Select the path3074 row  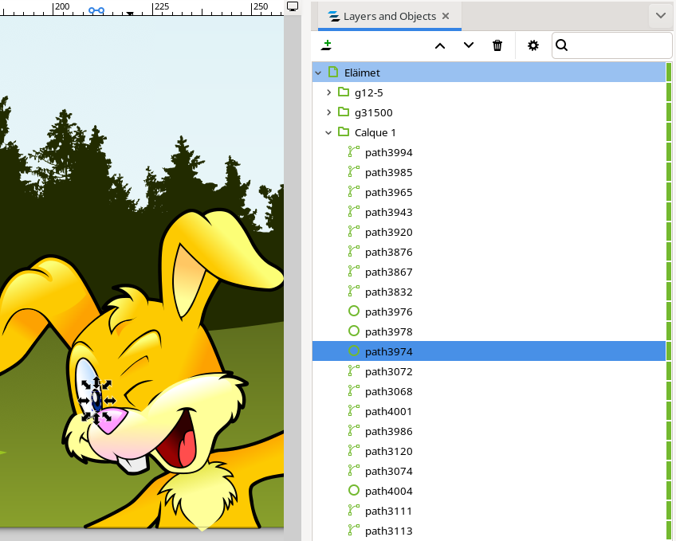[489, 471]
